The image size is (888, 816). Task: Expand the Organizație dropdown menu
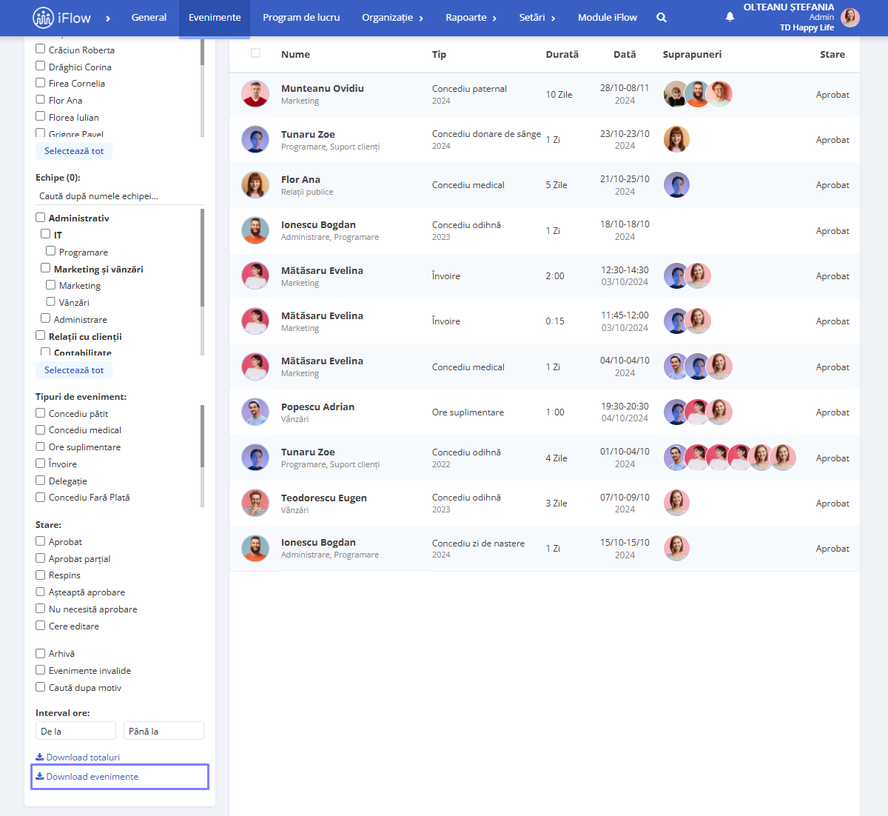tap(392, 17)
